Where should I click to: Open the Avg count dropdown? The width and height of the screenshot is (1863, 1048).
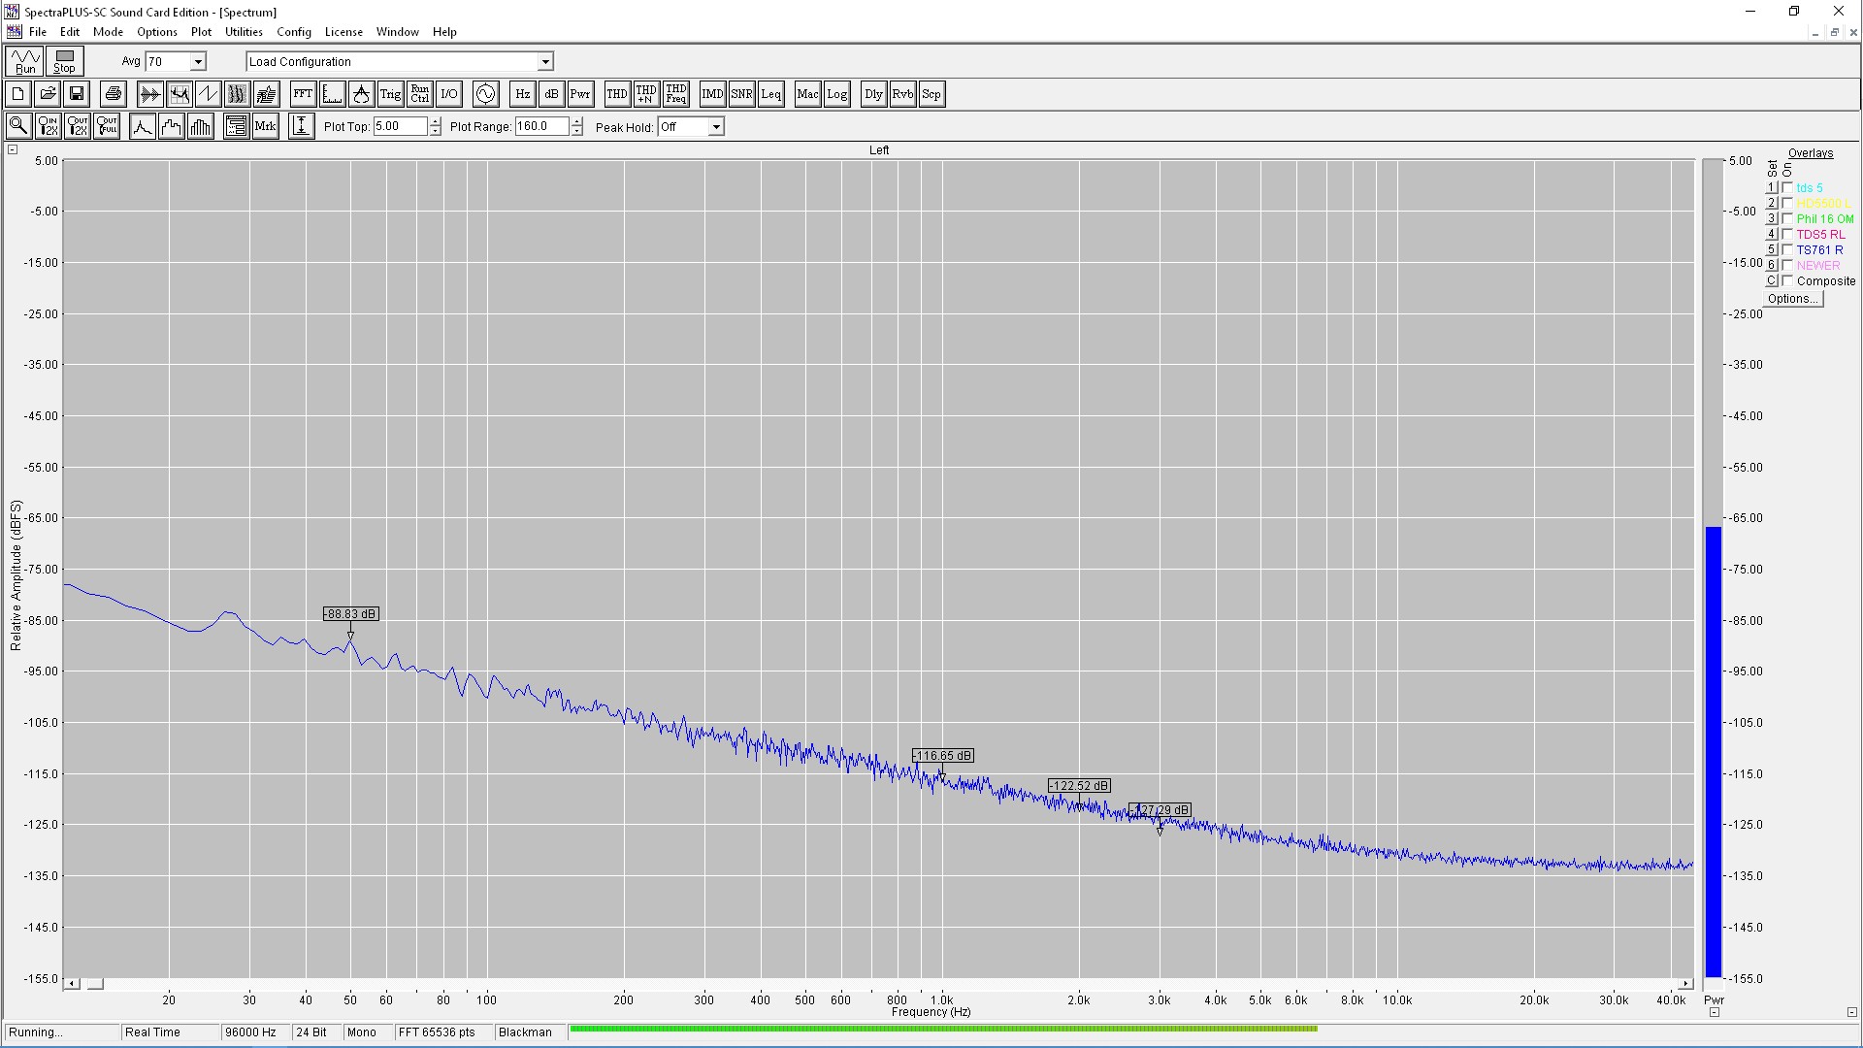click(198, 62)
